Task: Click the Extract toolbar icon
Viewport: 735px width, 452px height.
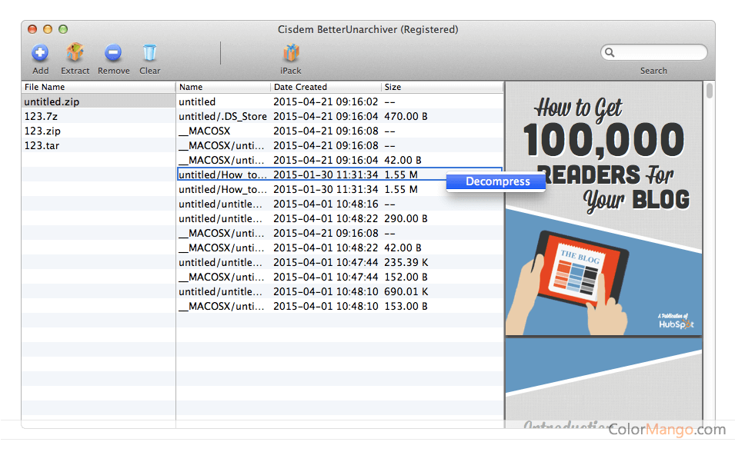Action: [x=75, y=53]
